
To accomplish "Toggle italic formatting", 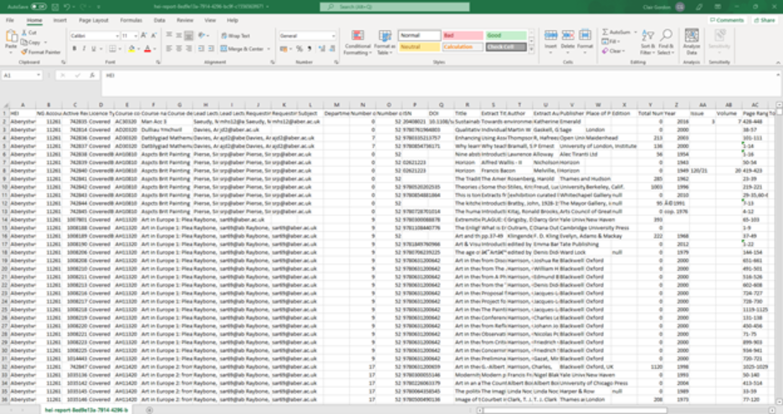I will click(84, 49).
